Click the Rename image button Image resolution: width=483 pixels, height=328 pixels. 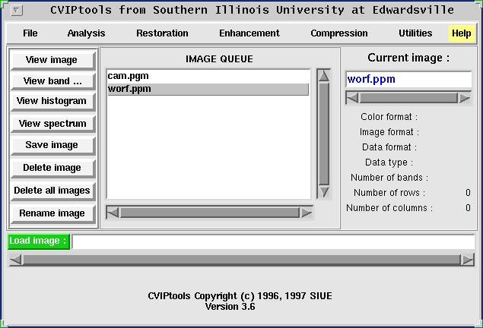[52, 213]
